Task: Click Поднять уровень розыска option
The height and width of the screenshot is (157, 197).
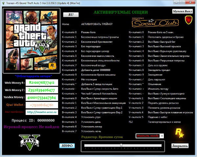Action: tap(163, 103)
